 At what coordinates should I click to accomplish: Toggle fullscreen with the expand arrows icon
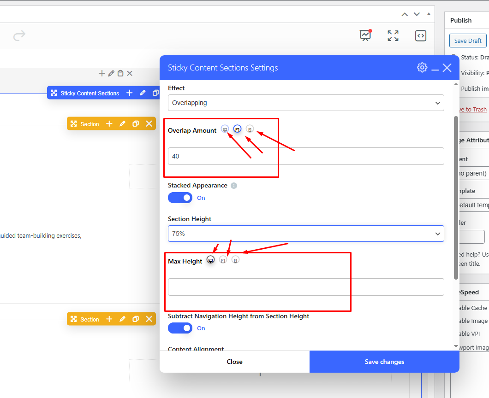click(393, 35)
